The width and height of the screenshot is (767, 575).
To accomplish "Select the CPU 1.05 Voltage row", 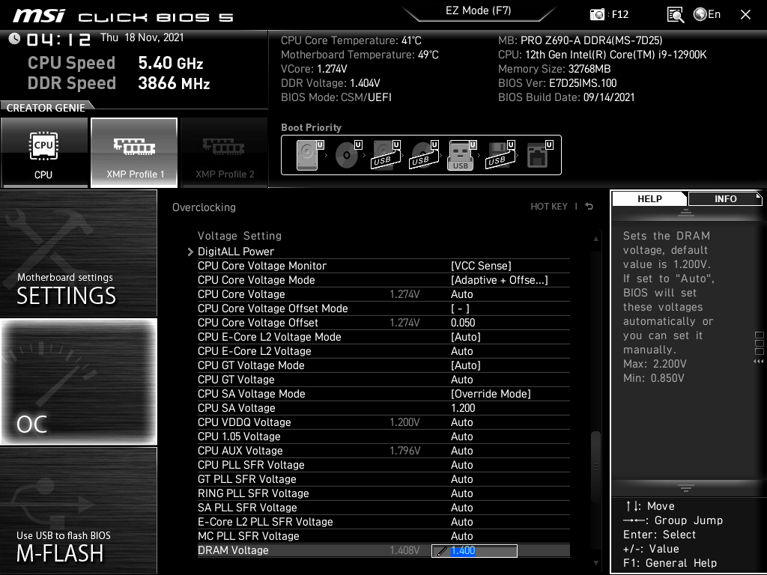I will (x=383, y=436).
